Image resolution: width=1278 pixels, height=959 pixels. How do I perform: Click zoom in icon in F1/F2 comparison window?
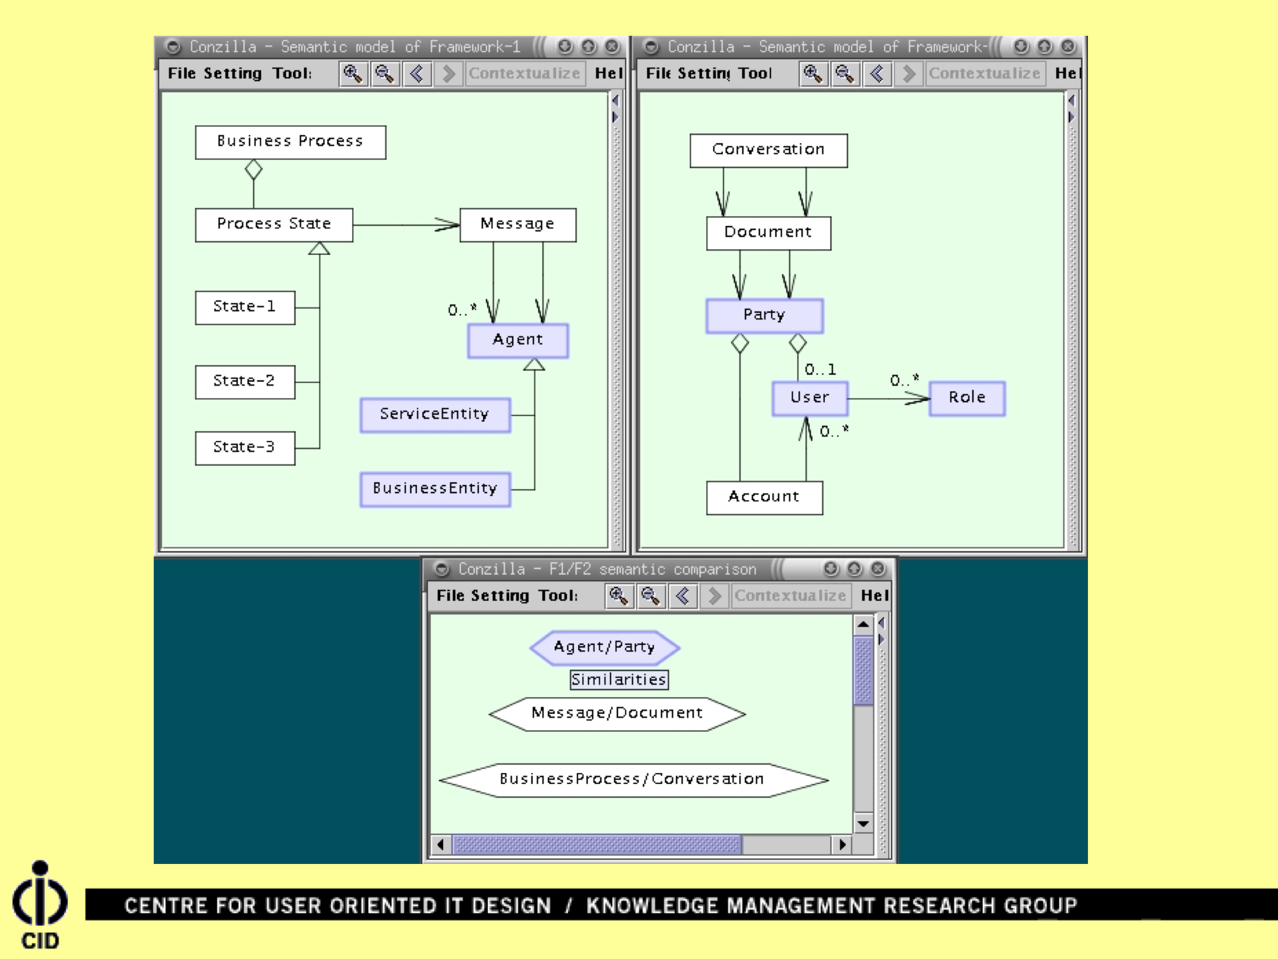pos(619,596)
